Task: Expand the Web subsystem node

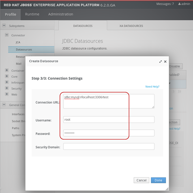Action: click(7, 94)
